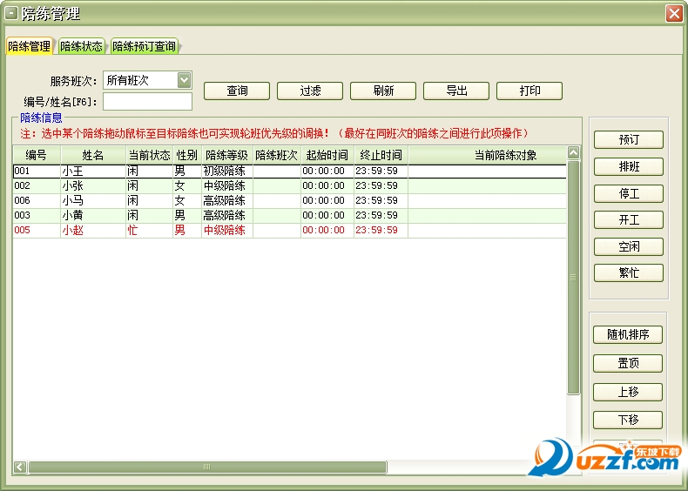Click the 预订 button
The width and height of the screenshot is (688, 491).
[629, 139]
